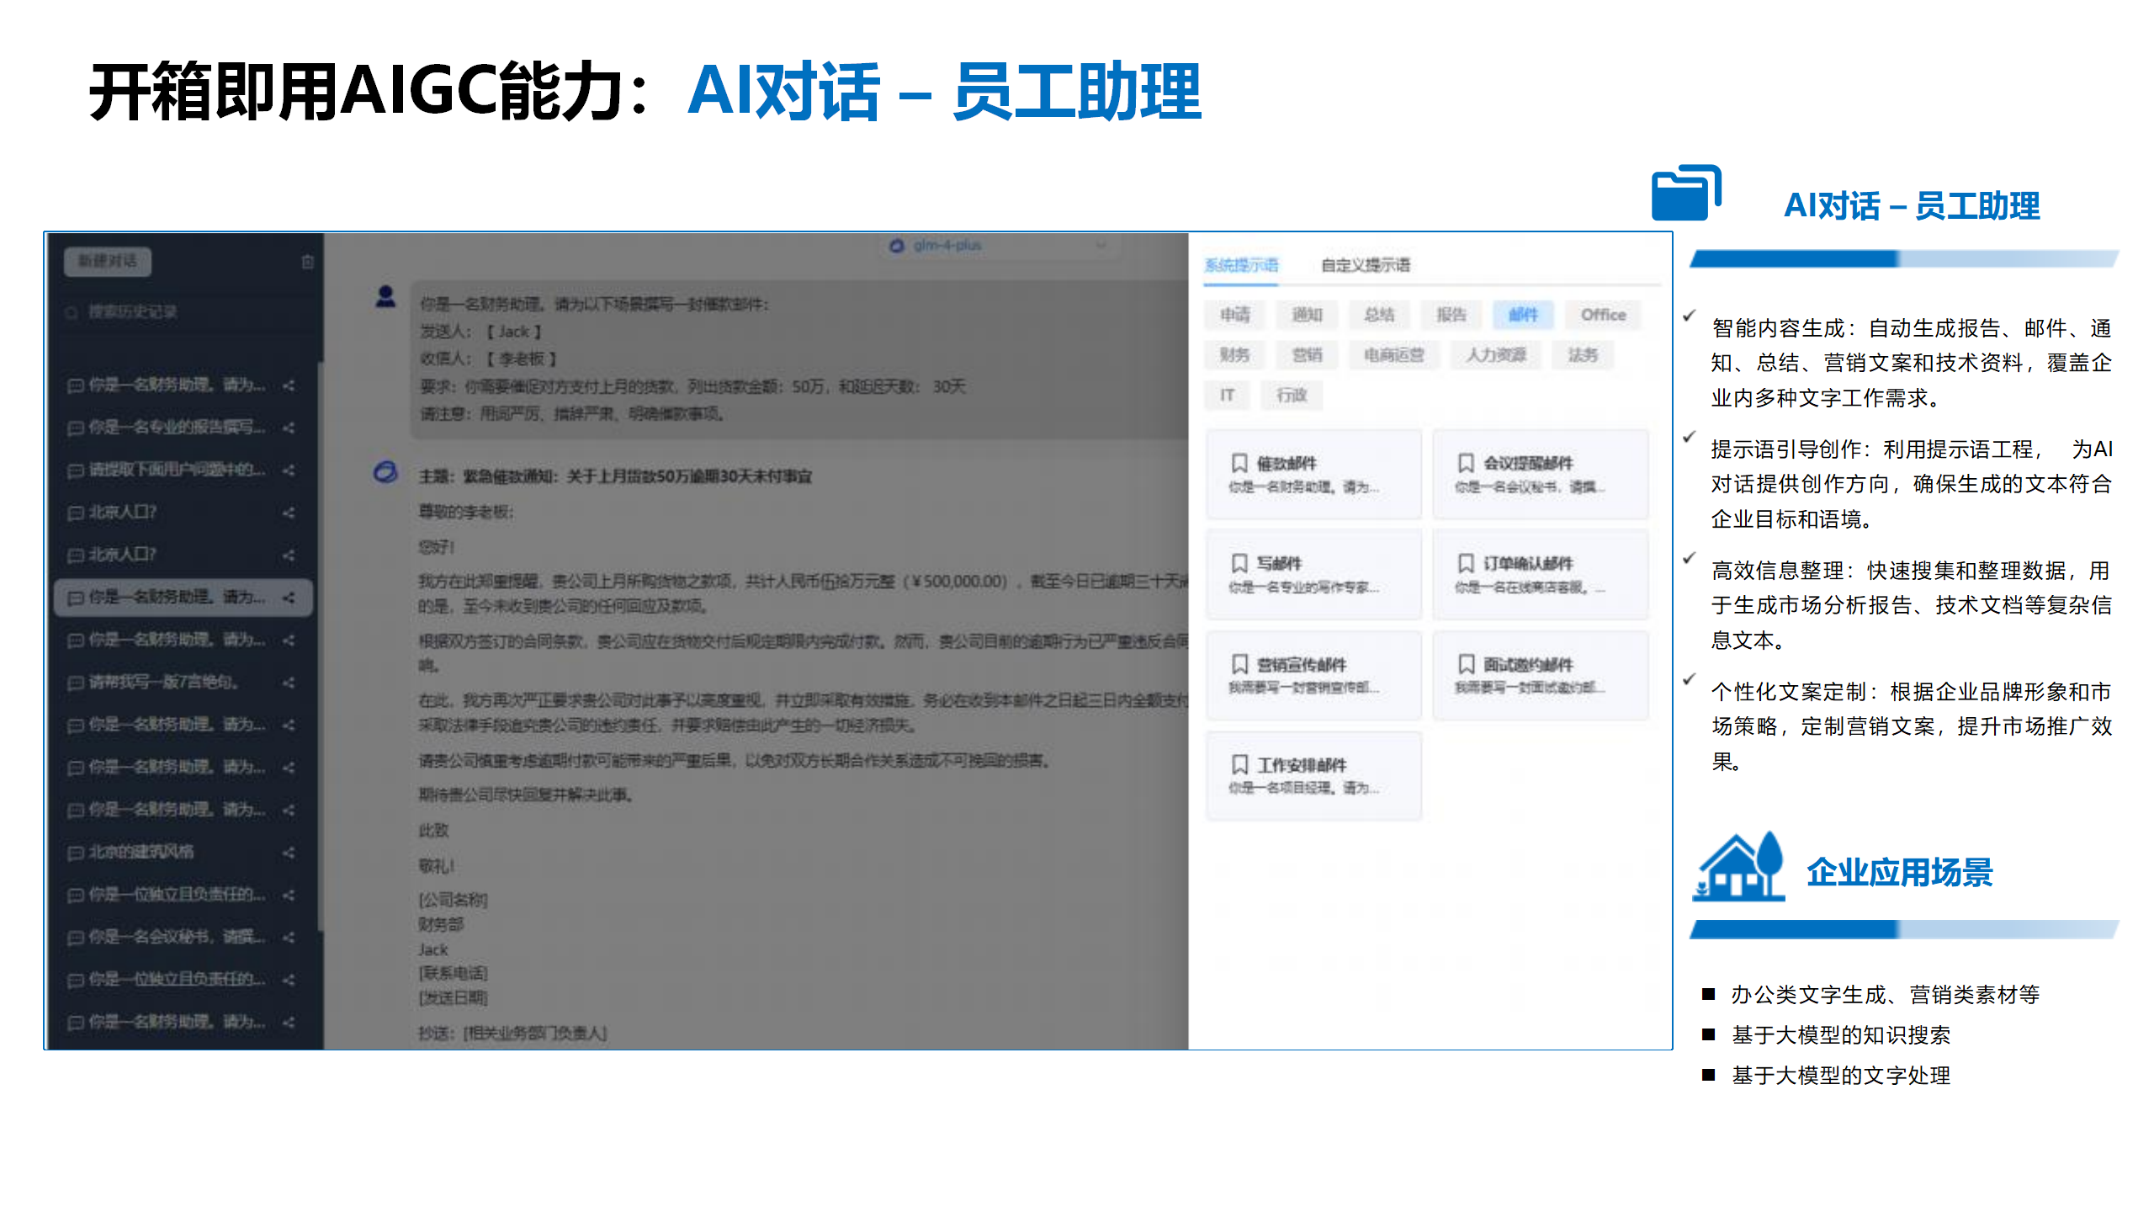Screen dimensions: 2154x1212
Task: Select the 人力资源 category tag
Action: 1495,355
